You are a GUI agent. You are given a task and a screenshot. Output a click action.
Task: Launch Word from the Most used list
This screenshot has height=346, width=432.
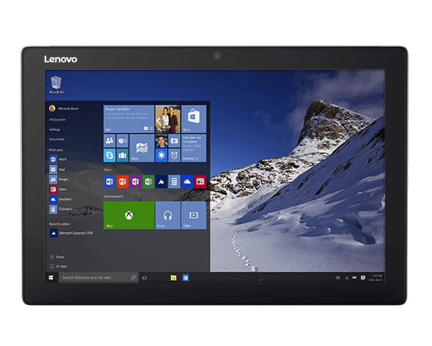click(x=58, y=159)
